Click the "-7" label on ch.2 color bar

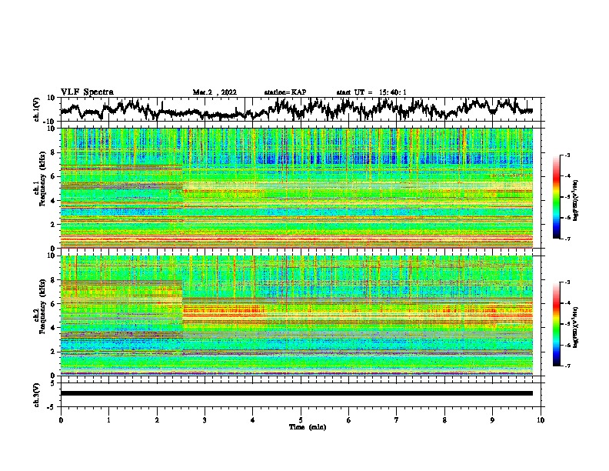pyautogui.click(x=567, y=366)
